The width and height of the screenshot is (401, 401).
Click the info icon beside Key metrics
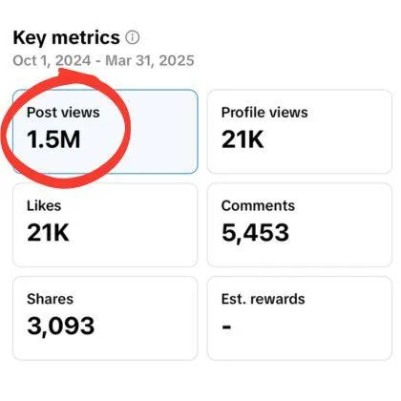133,37
